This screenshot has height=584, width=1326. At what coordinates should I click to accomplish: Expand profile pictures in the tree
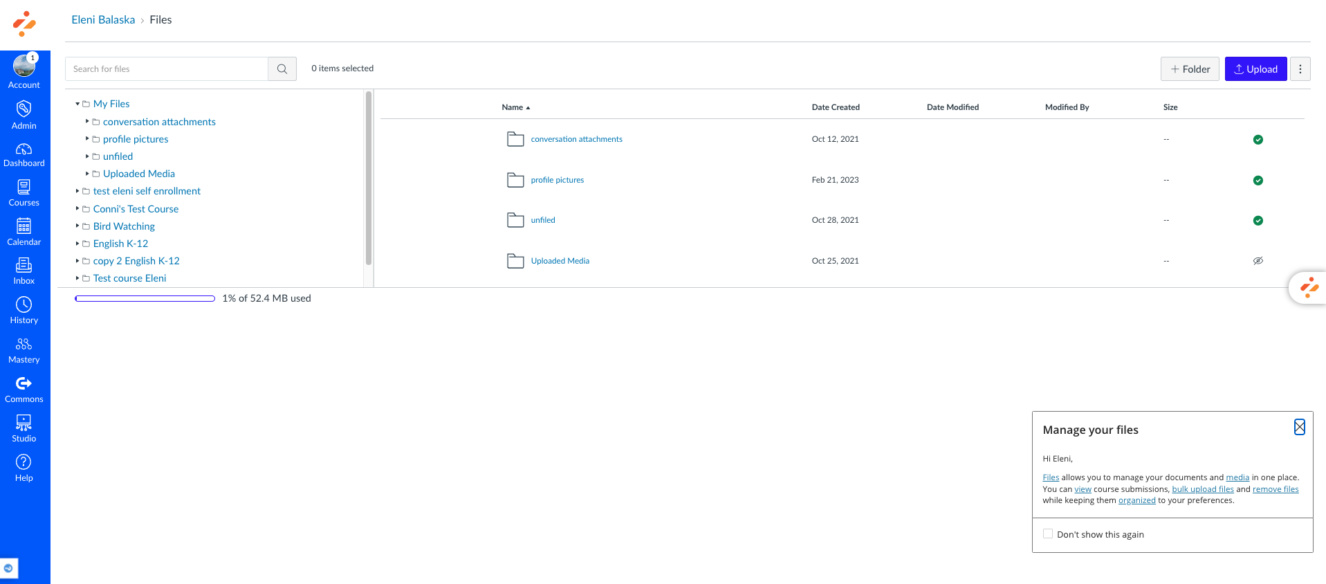(87, 138)
